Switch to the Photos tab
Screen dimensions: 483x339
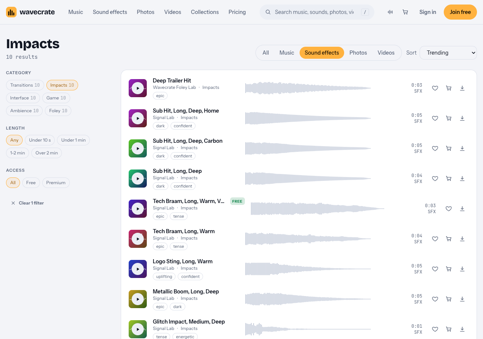tap(358, 53)
